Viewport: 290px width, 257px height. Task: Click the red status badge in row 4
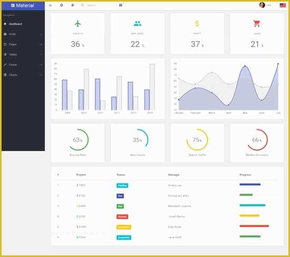[122, 217]
